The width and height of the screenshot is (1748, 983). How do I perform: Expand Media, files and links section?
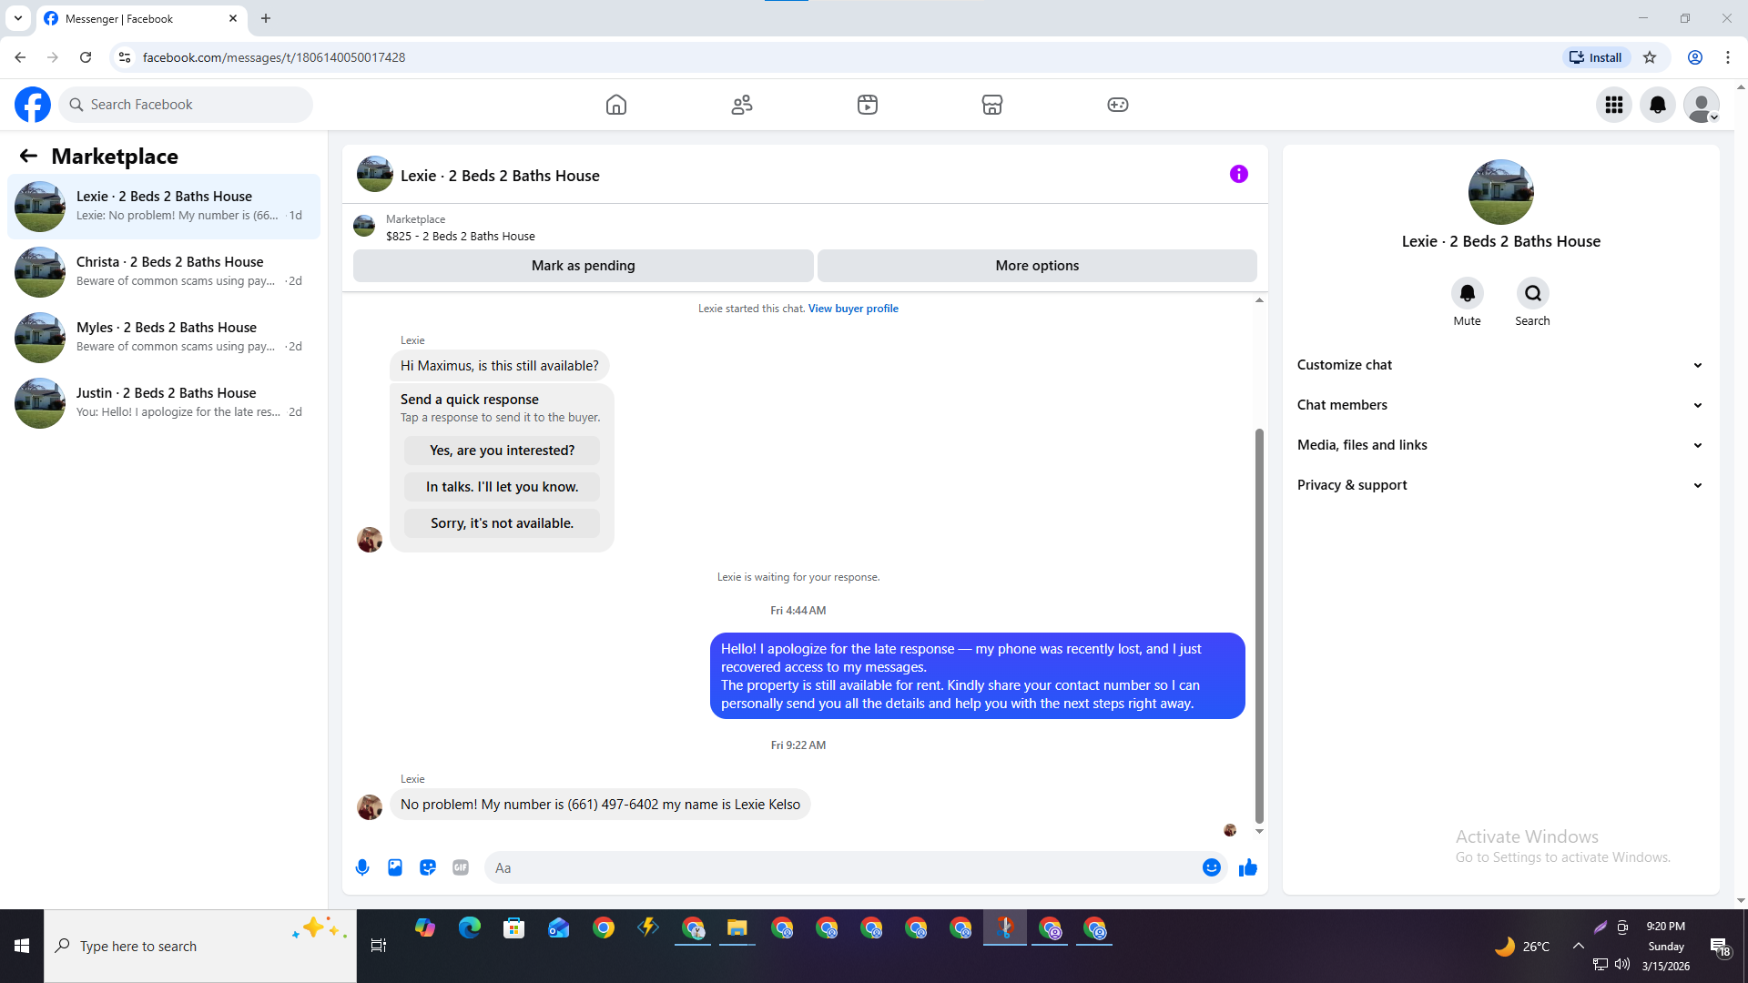click(x=1501, y=445)
